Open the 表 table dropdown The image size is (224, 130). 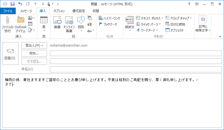pyautogui.click(x=44, y=24)
